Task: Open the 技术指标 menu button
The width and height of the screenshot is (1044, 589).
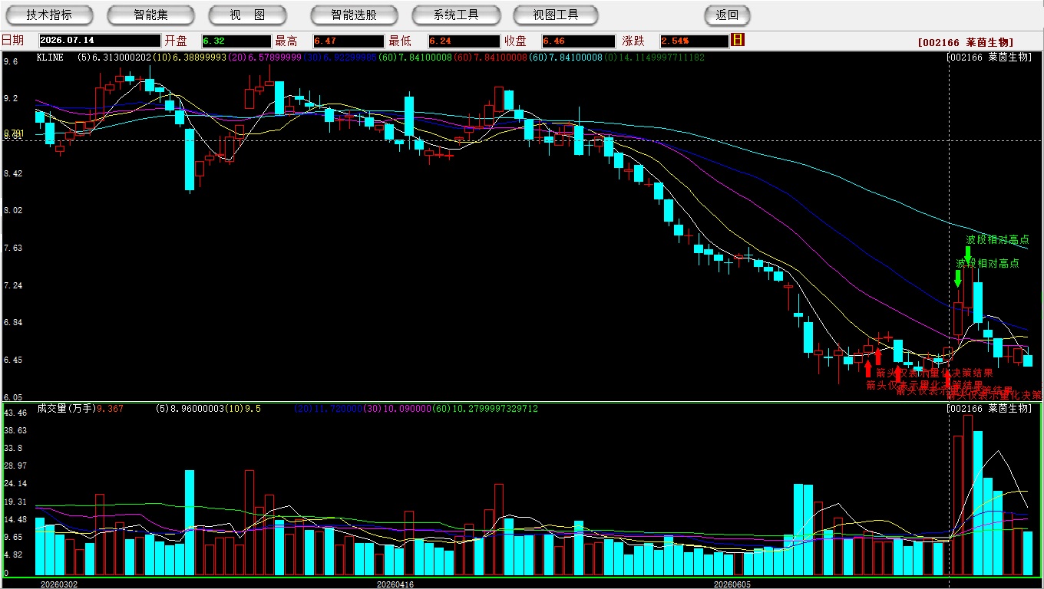Action: coord(49,15)
